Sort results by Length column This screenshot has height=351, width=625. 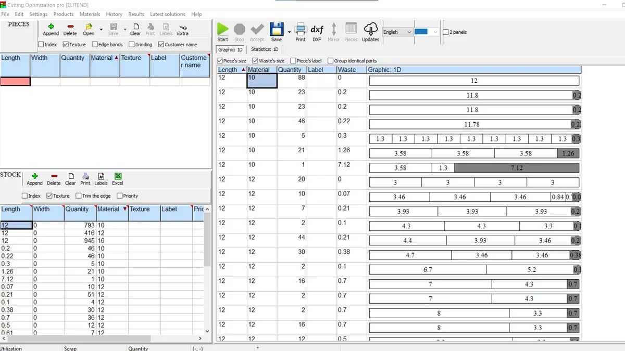point(232,70)
